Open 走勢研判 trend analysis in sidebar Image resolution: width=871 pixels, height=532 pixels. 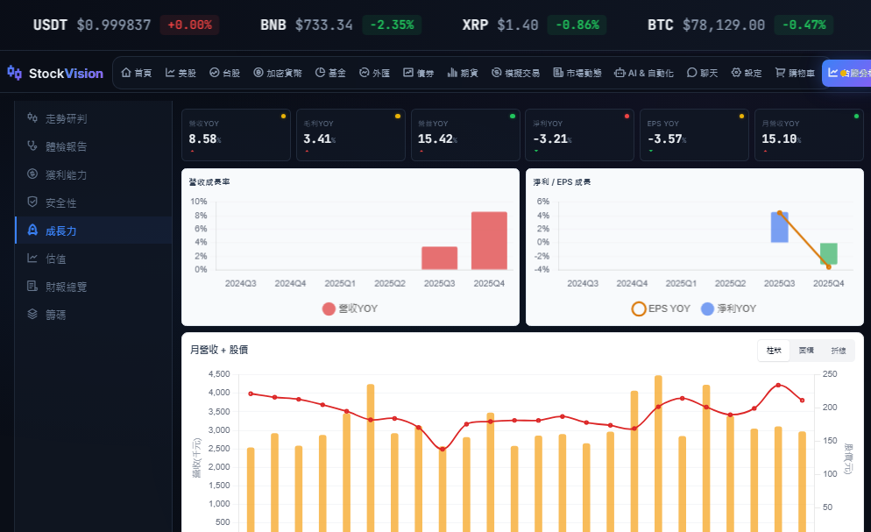point(93,118)
